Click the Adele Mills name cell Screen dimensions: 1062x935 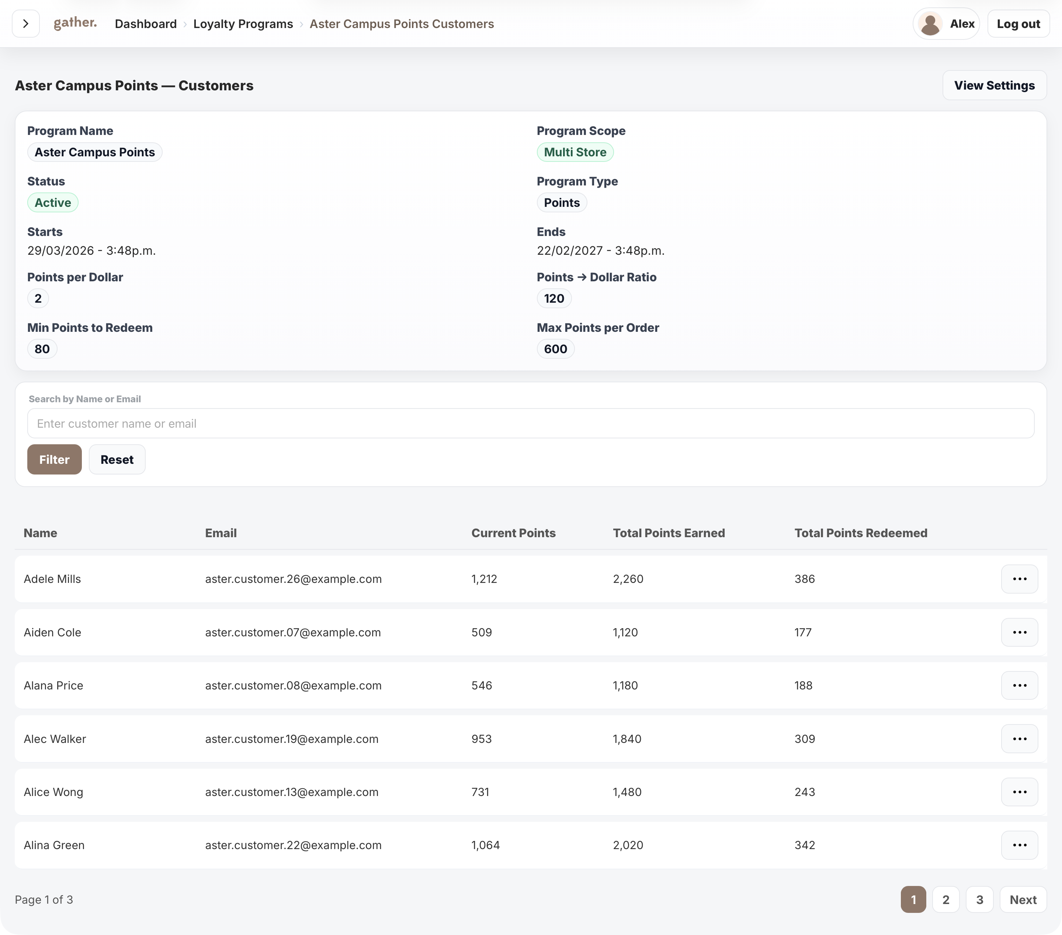(52, 579)
